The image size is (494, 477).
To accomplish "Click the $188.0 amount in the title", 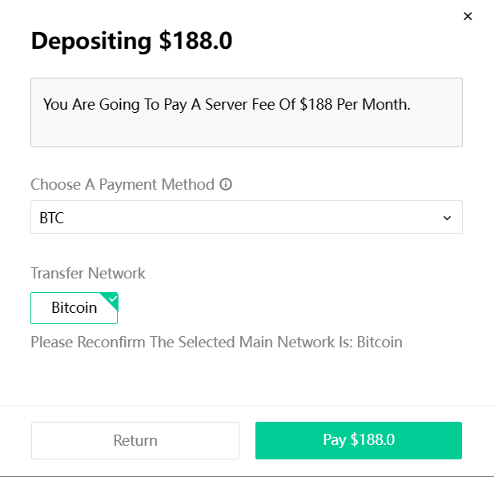I will [195, 41].
